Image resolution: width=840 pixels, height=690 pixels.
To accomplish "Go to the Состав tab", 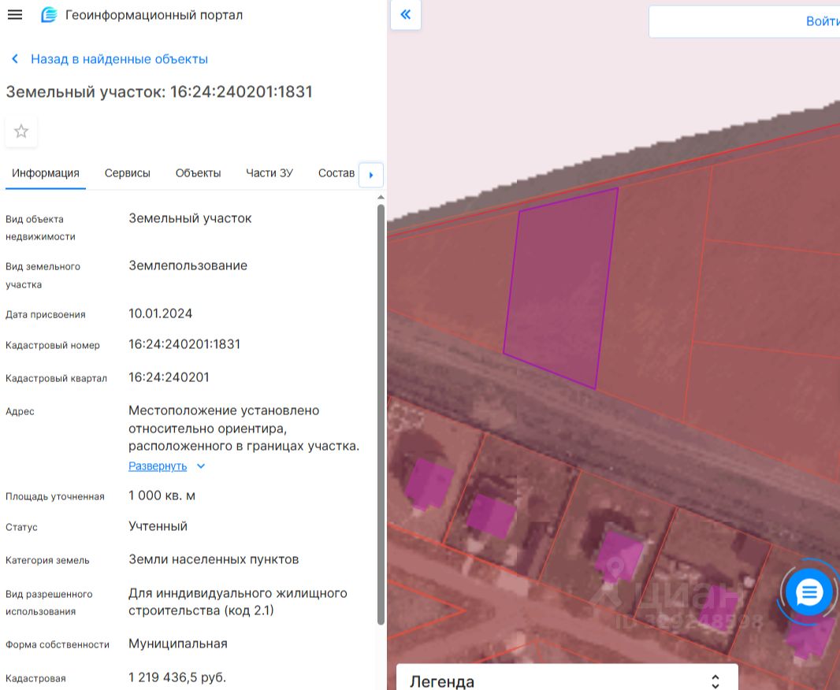I will [336, 173].
